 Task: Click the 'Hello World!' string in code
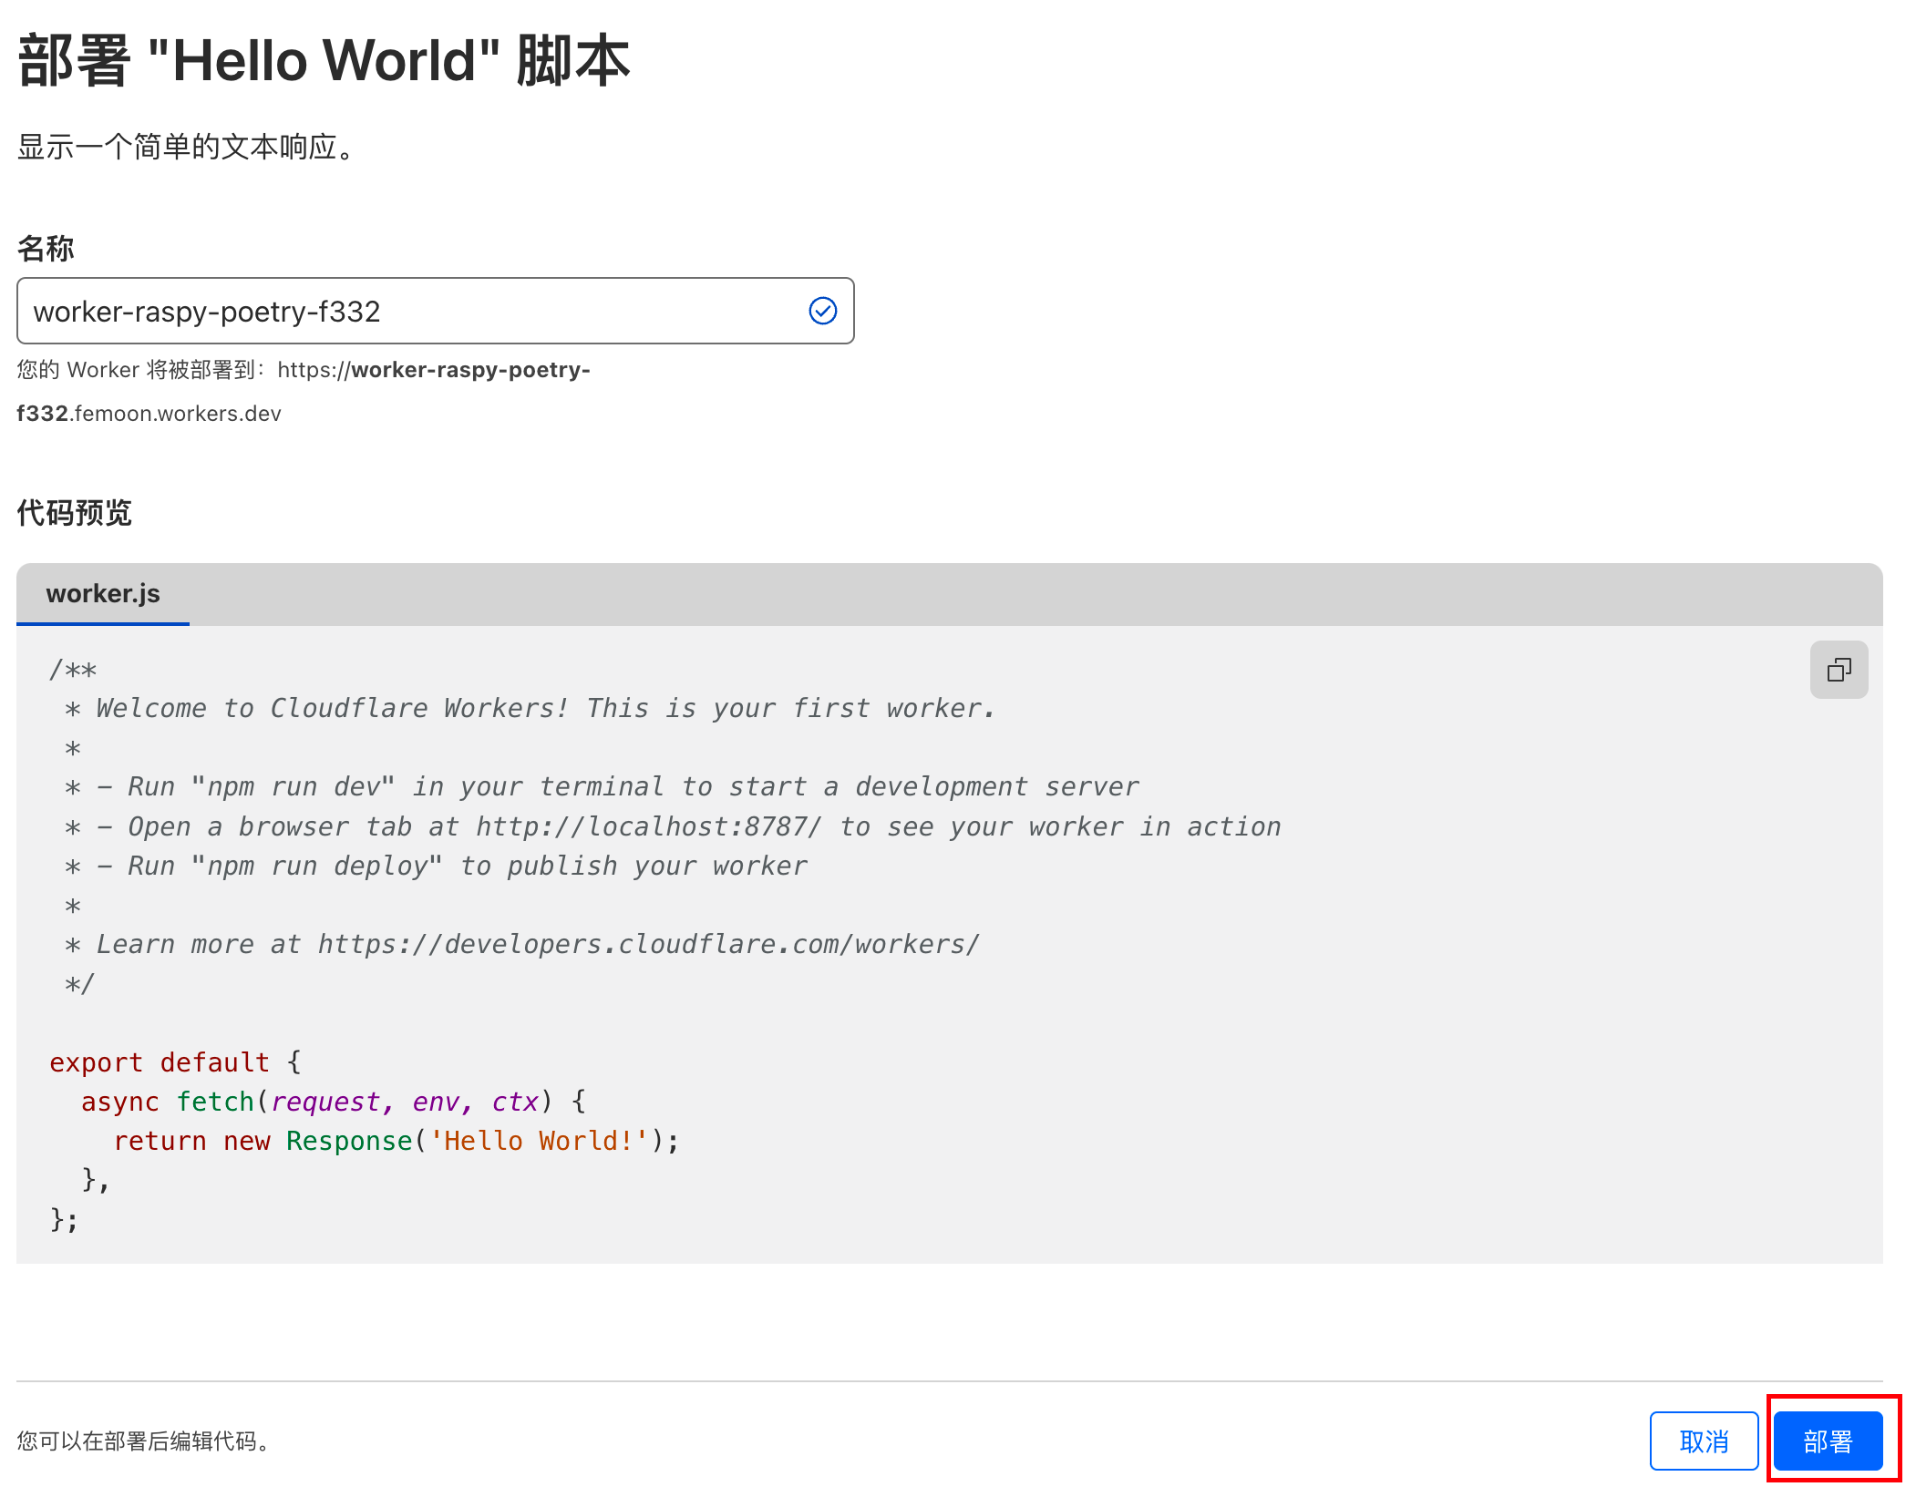coord(540,1141)
